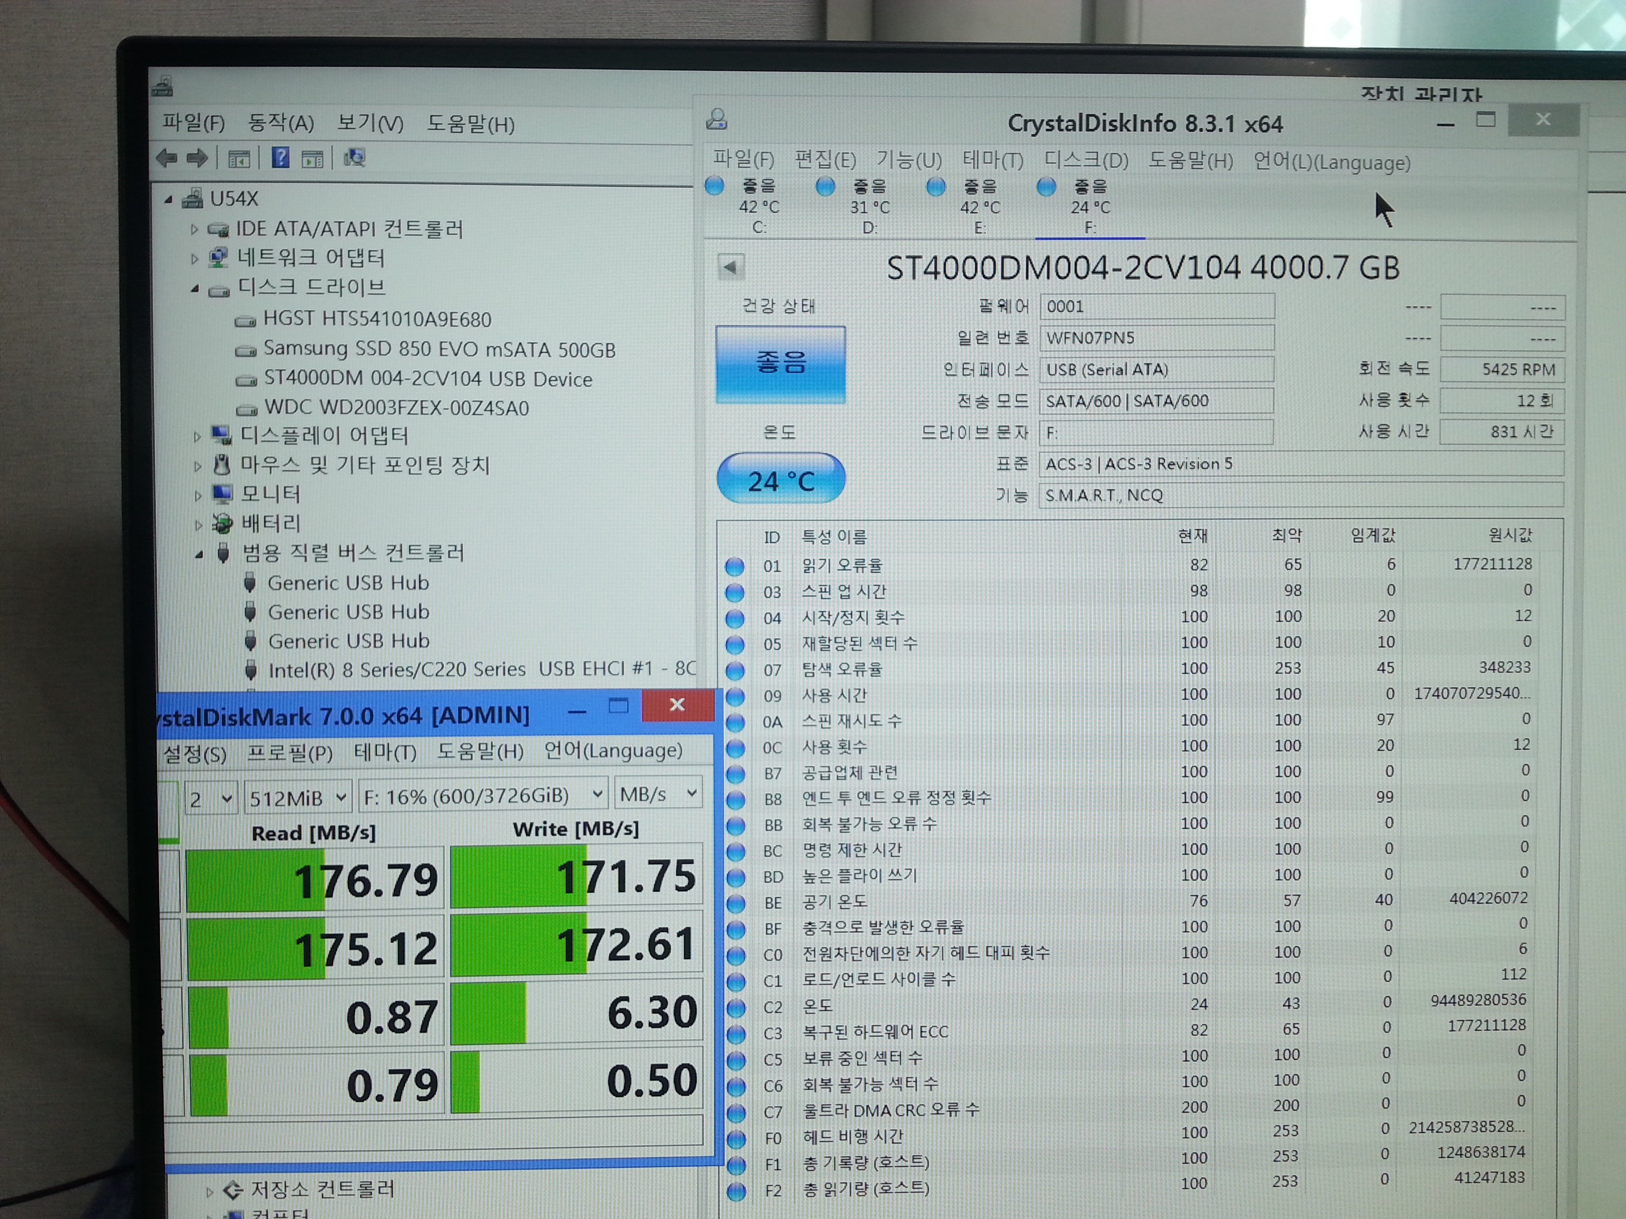
Task: Expand IDE ATA/ATAPI 컨트롤러 node
Action: (194, 230)
